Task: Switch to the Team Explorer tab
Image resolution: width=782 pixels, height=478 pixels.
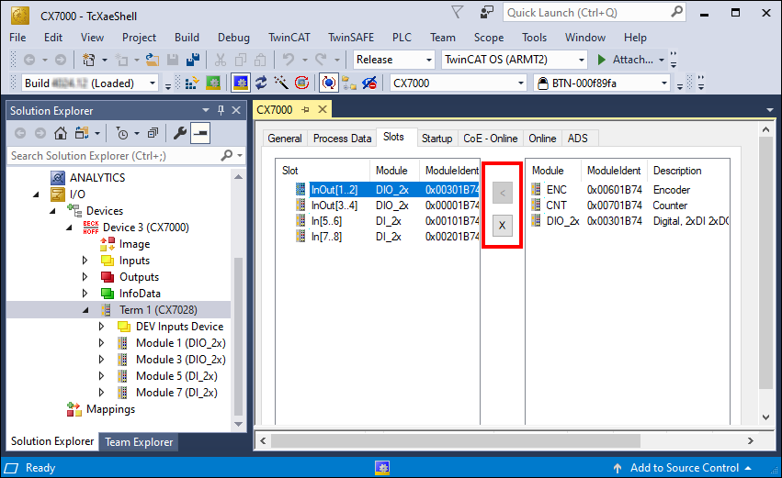Action: [139, 442]
